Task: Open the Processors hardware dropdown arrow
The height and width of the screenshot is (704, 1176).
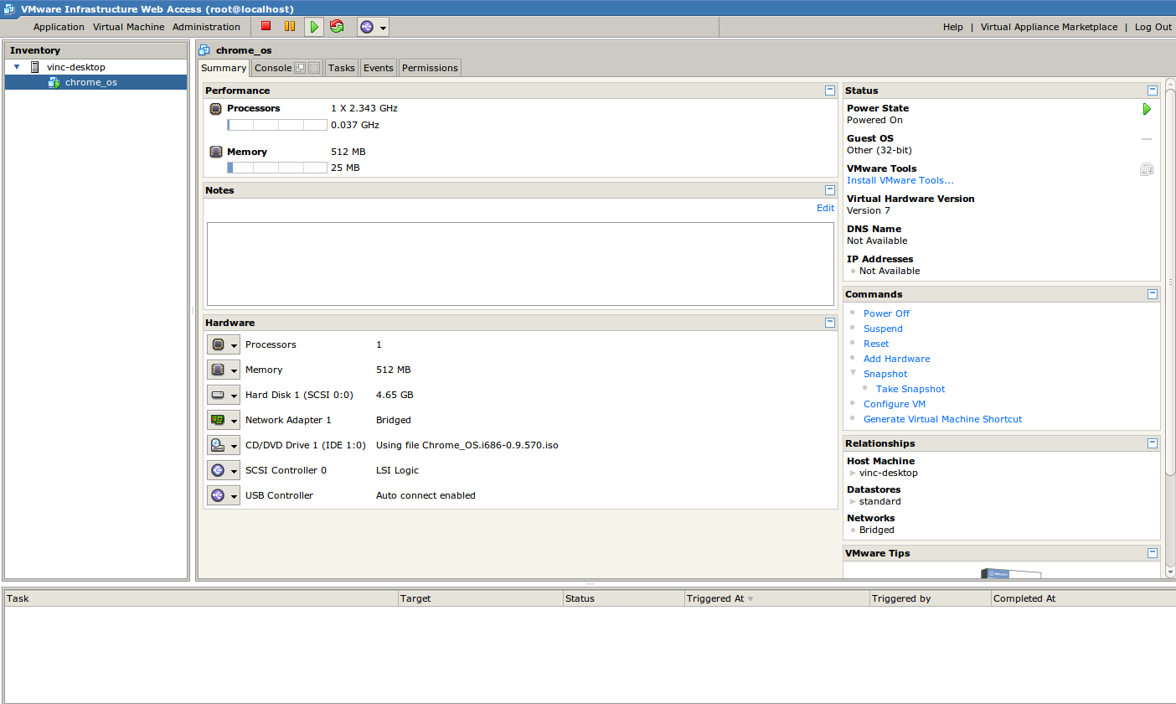Action: (235, 345)
